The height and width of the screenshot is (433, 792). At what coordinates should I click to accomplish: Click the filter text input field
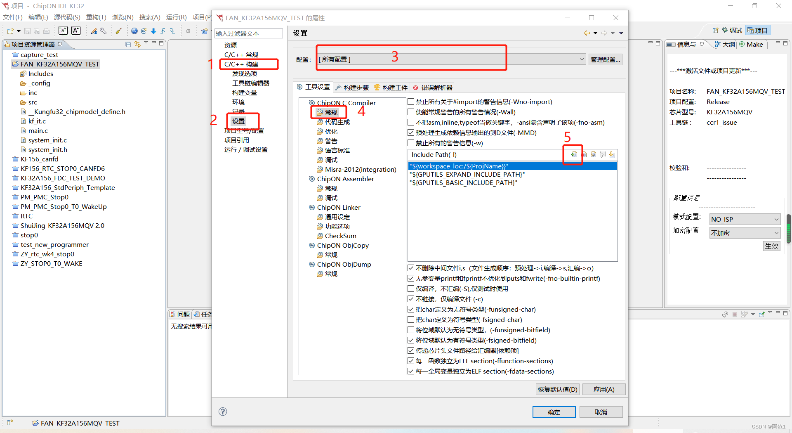249,33
